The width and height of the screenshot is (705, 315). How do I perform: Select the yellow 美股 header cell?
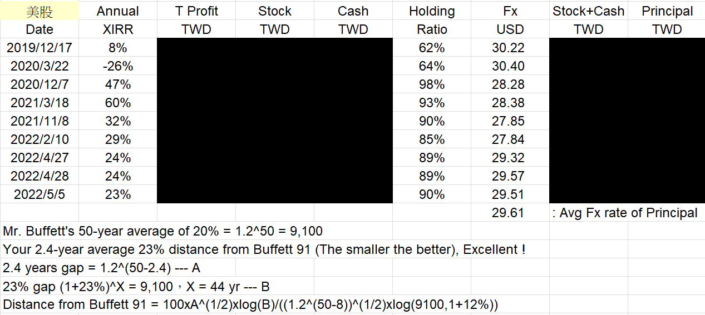pyautogui.click(x=40, y=11)
